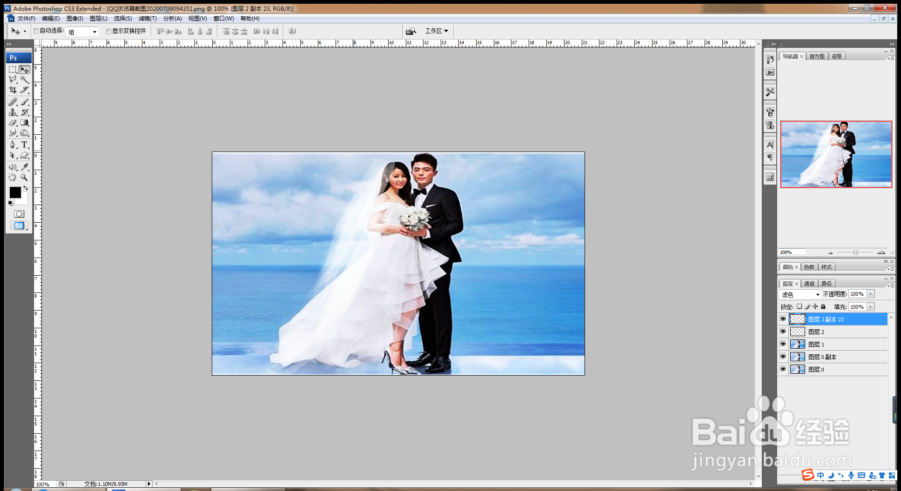Screen dimensions: 901x491
Task: Open the Navigator panel options menu
Action: (x=891, y=58)
